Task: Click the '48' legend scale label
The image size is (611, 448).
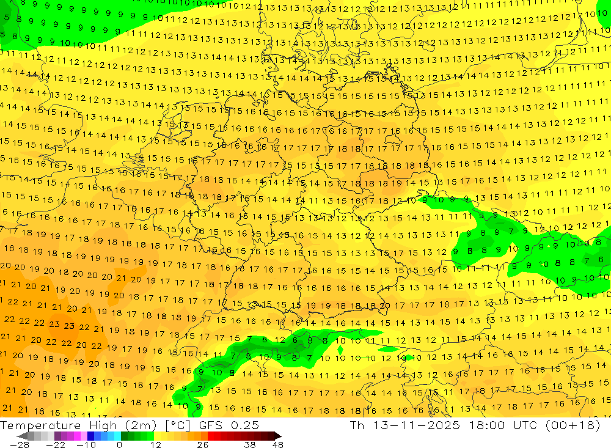Action: (x=278, y=445)
